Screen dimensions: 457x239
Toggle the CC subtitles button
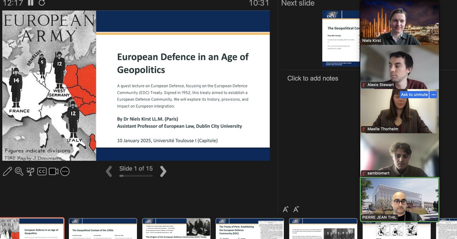[x=42, y=172]
